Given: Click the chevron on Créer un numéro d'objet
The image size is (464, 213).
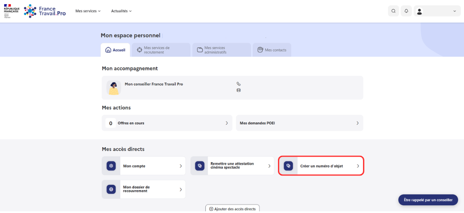Looking at the screenshot, I should (358, 166).
